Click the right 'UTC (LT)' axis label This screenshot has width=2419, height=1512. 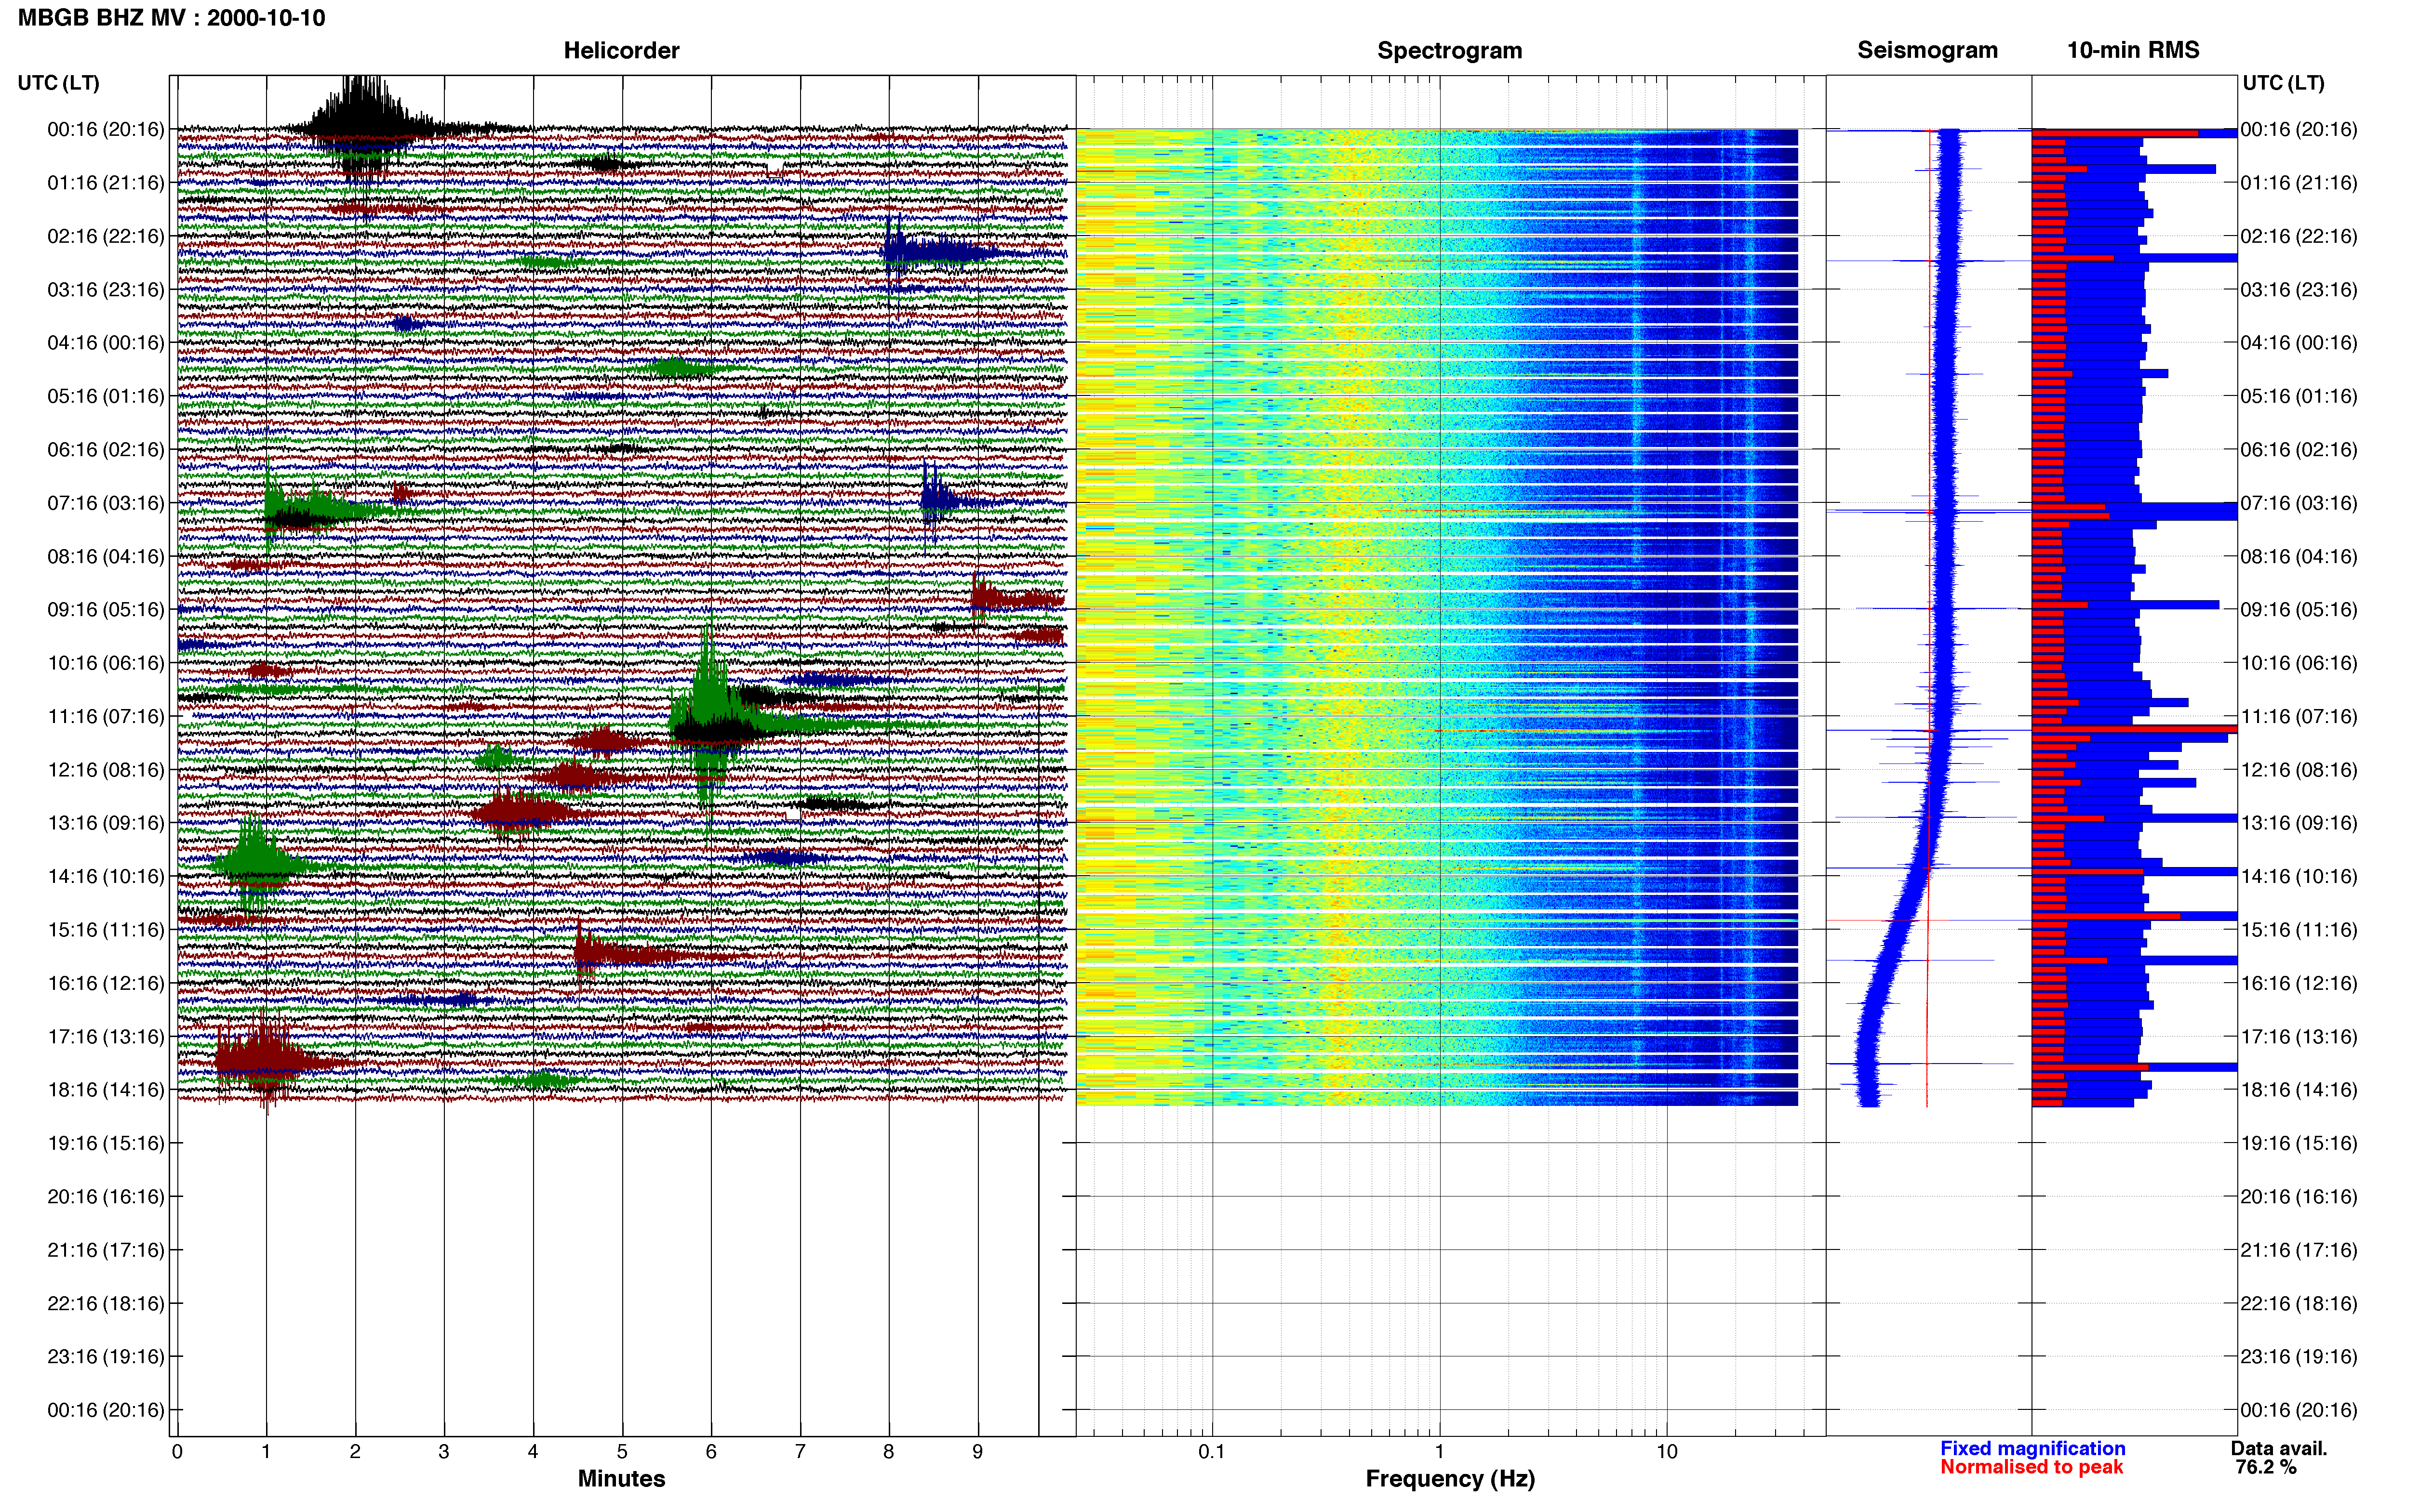(2283, 83)
